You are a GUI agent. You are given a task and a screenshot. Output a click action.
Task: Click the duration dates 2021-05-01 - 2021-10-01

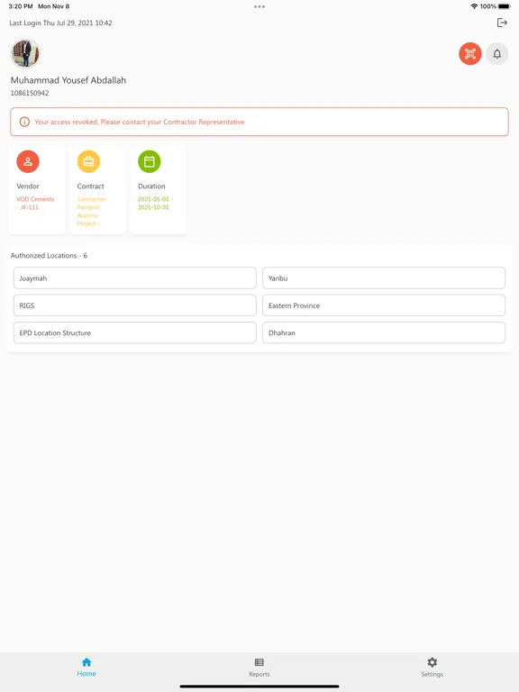[155, 203]
